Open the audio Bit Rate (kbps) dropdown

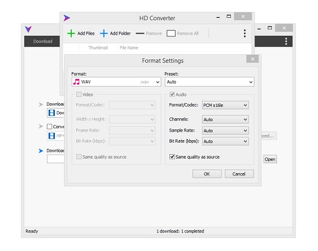(x=225, y=141)
